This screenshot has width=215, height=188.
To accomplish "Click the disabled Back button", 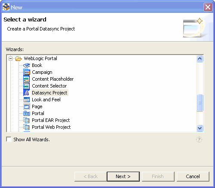I will (91, 176).
